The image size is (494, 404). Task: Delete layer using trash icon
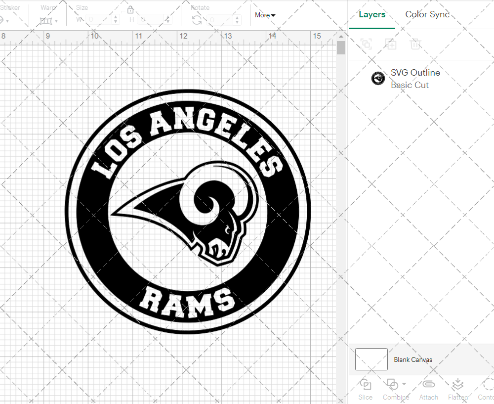(415, 44)
